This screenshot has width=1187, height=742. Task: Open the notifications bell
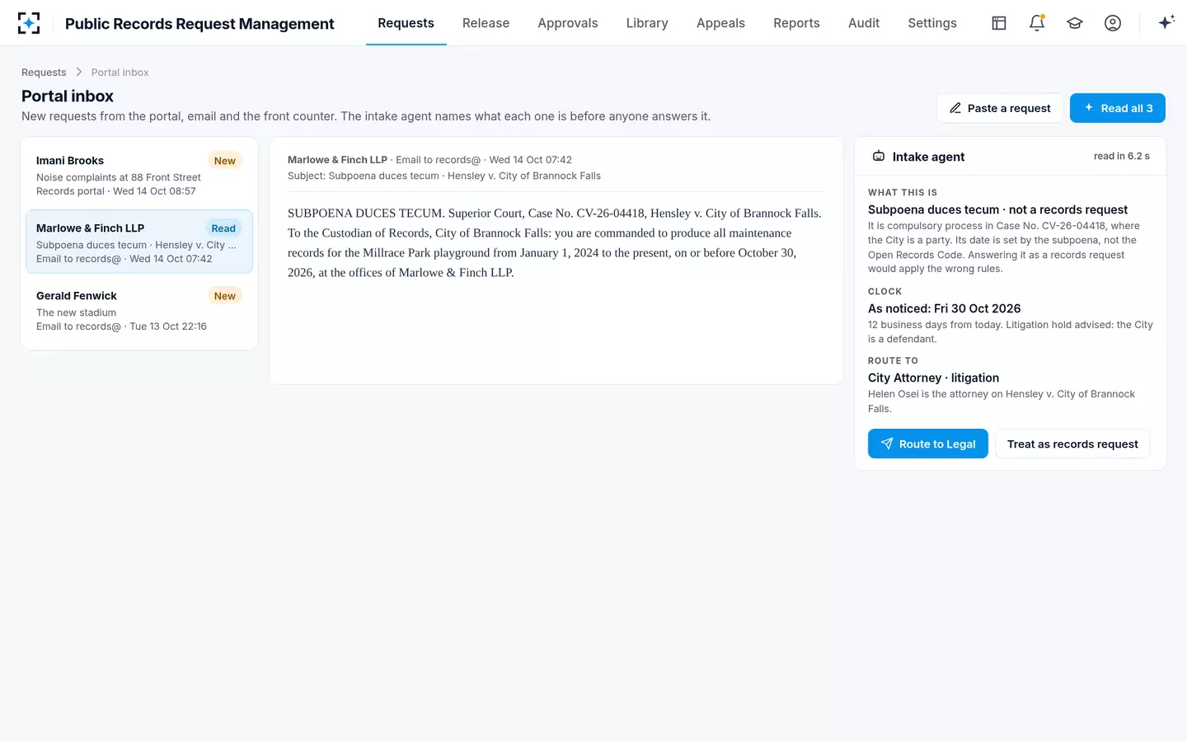point(1037,23)
